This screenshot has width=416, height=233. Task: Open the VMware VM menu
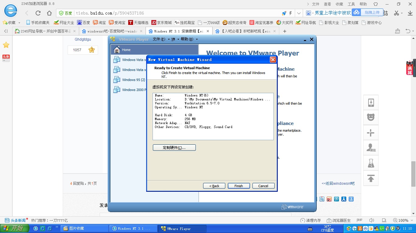point(173,39)
